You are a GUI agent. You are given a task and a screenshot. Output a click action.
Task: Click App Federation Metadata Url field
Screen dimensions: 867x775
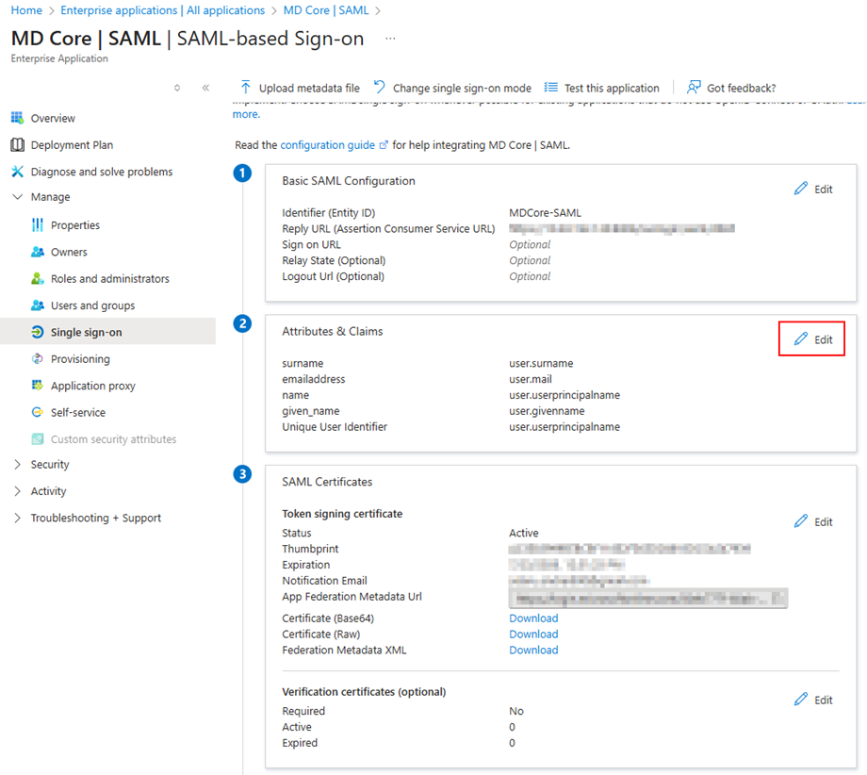pos(648,598)
